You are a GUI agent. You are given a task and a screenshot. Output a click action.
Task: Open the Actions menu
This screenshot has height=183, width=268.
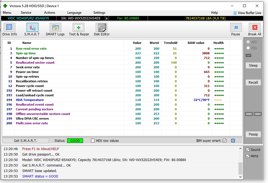50,13
